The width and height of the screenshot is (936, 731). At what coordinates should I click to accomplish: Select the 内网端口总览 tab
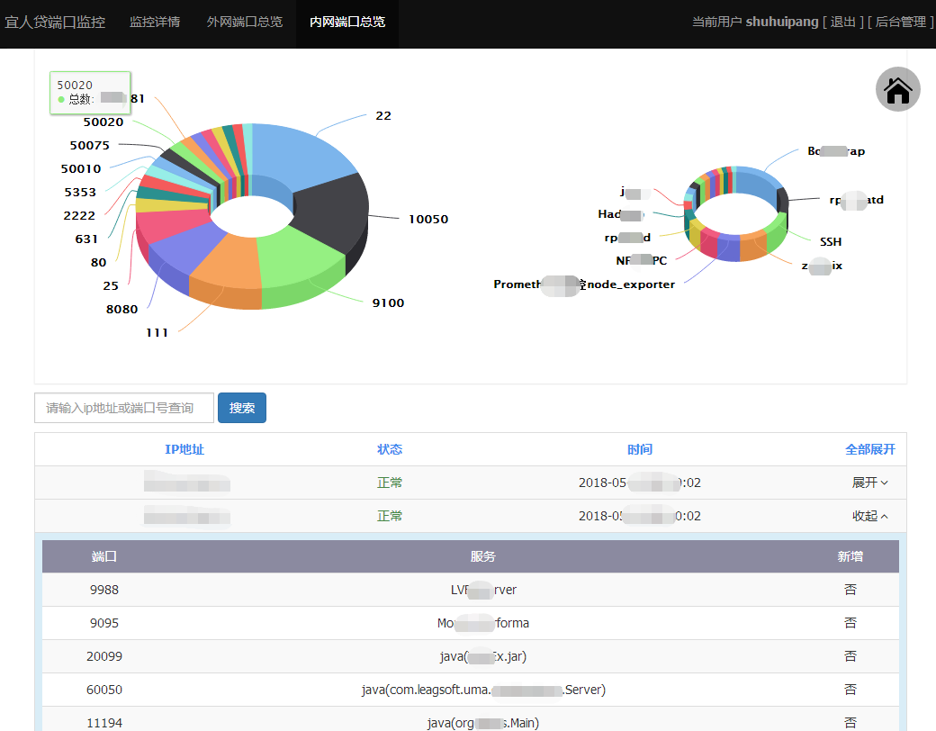(x=347, y=23)
